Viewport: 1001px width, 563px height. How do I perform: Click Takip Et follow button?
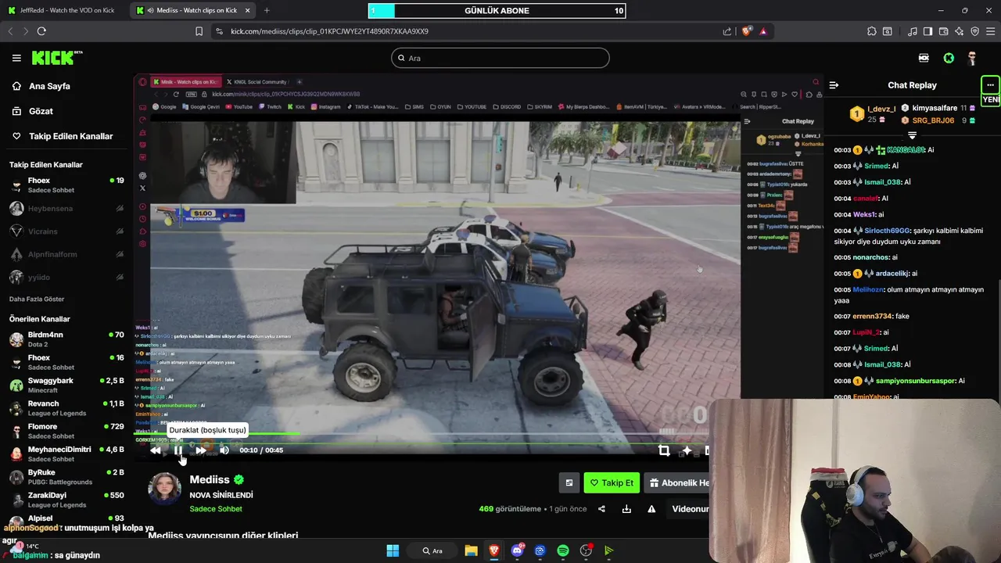tap(612, 483)
